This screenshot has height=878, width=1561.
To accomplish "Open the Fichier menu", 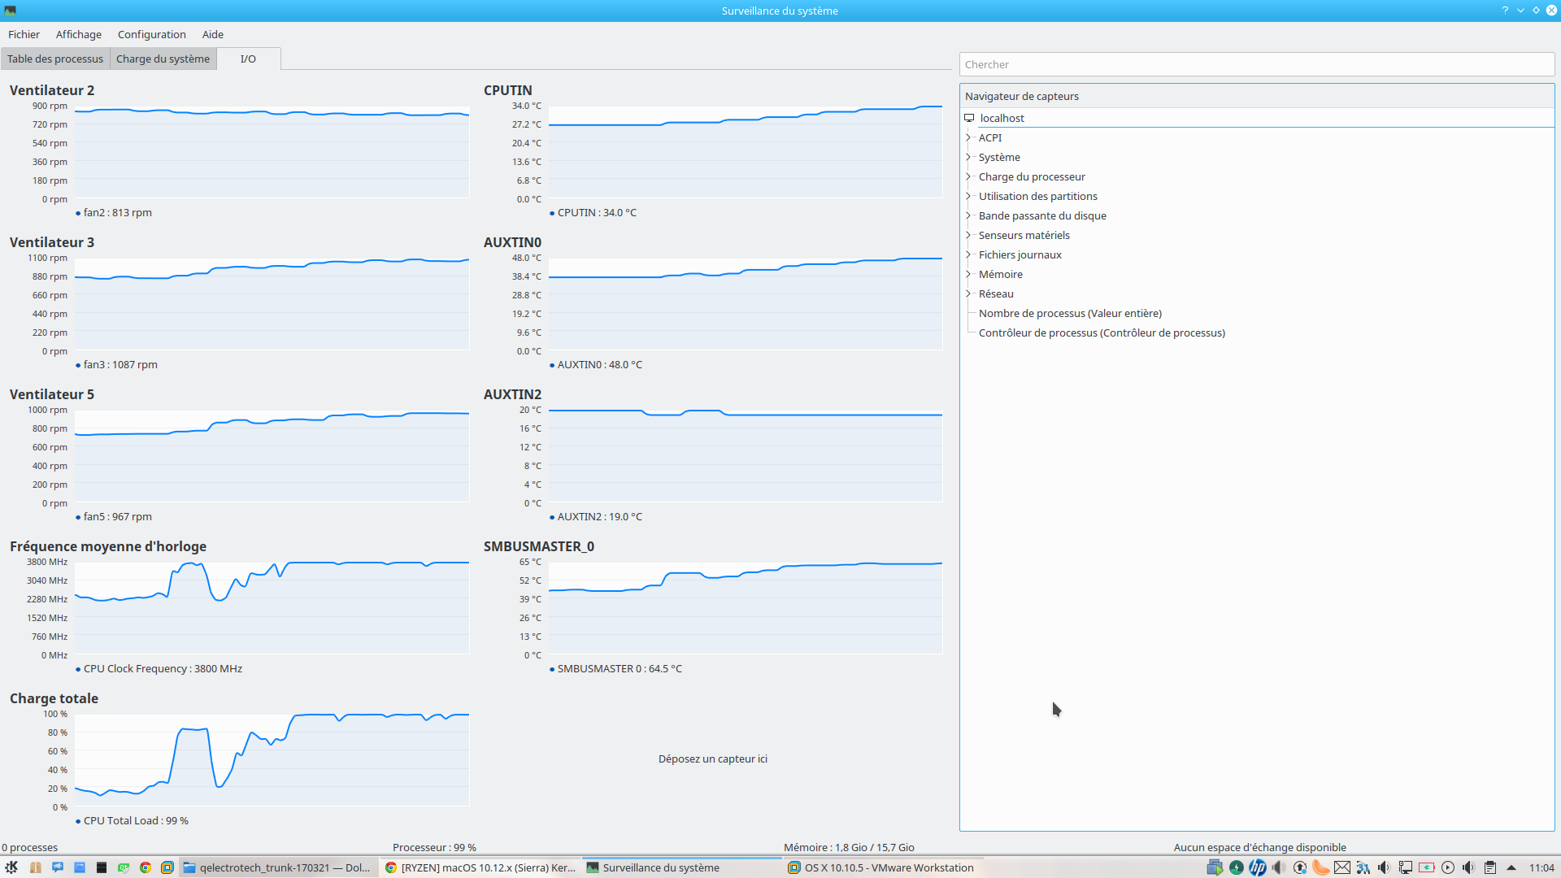I will tap(24, 34).
